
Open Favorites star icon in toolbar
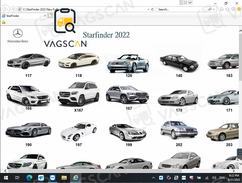point(227,9)
